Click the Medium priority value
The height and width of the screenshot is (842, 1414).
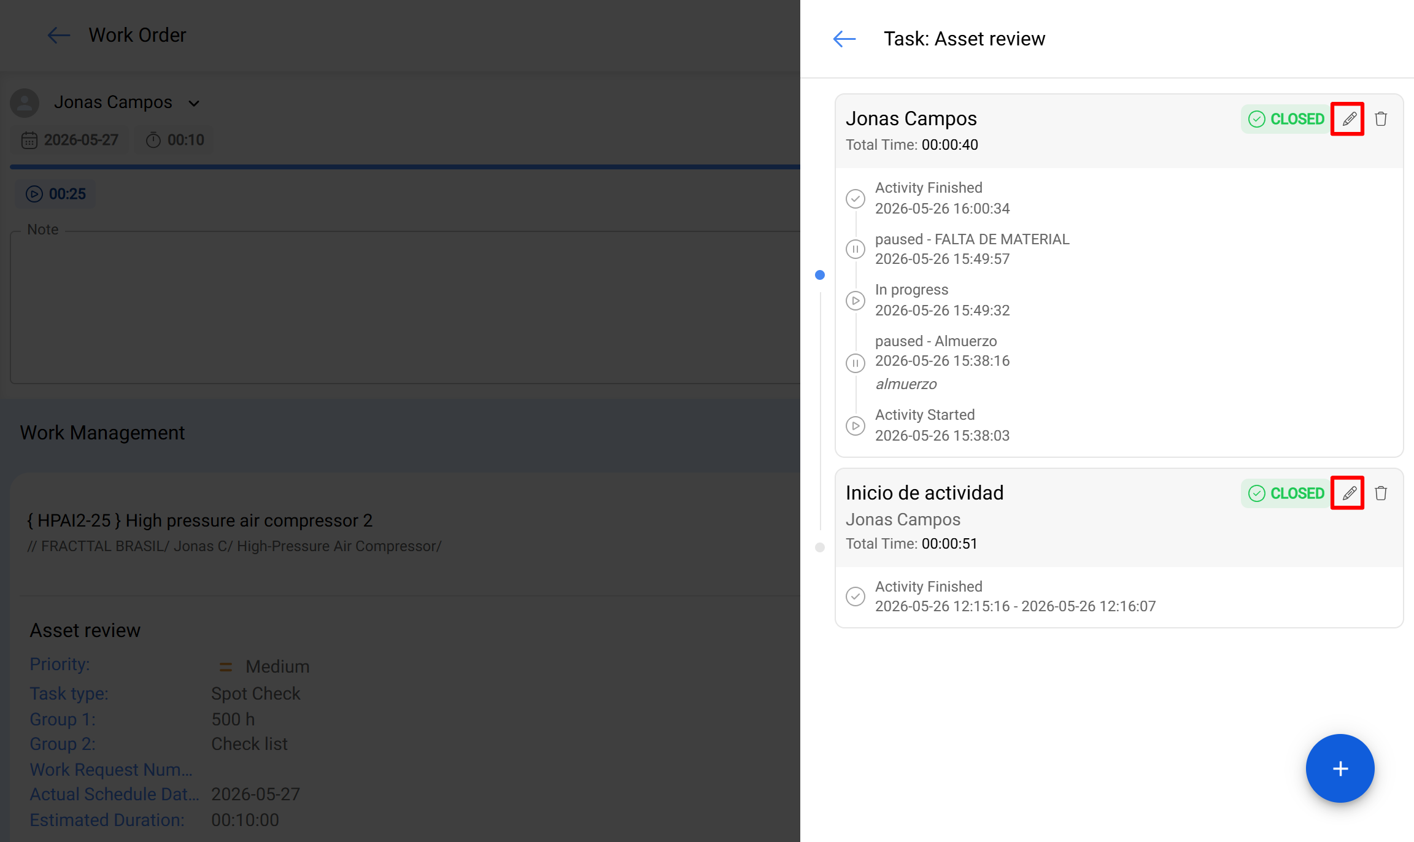(x=277, y=666)
